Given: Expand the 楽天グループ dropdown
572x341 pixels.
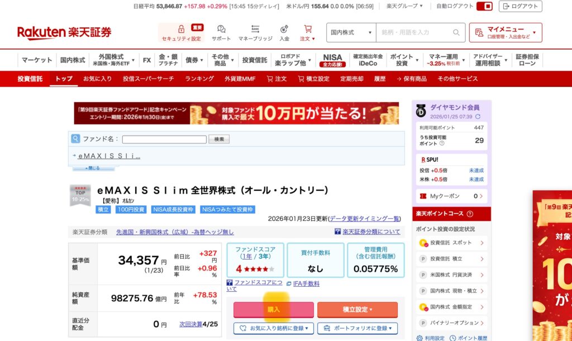Looking at the screenshot, I should [404, 6].
